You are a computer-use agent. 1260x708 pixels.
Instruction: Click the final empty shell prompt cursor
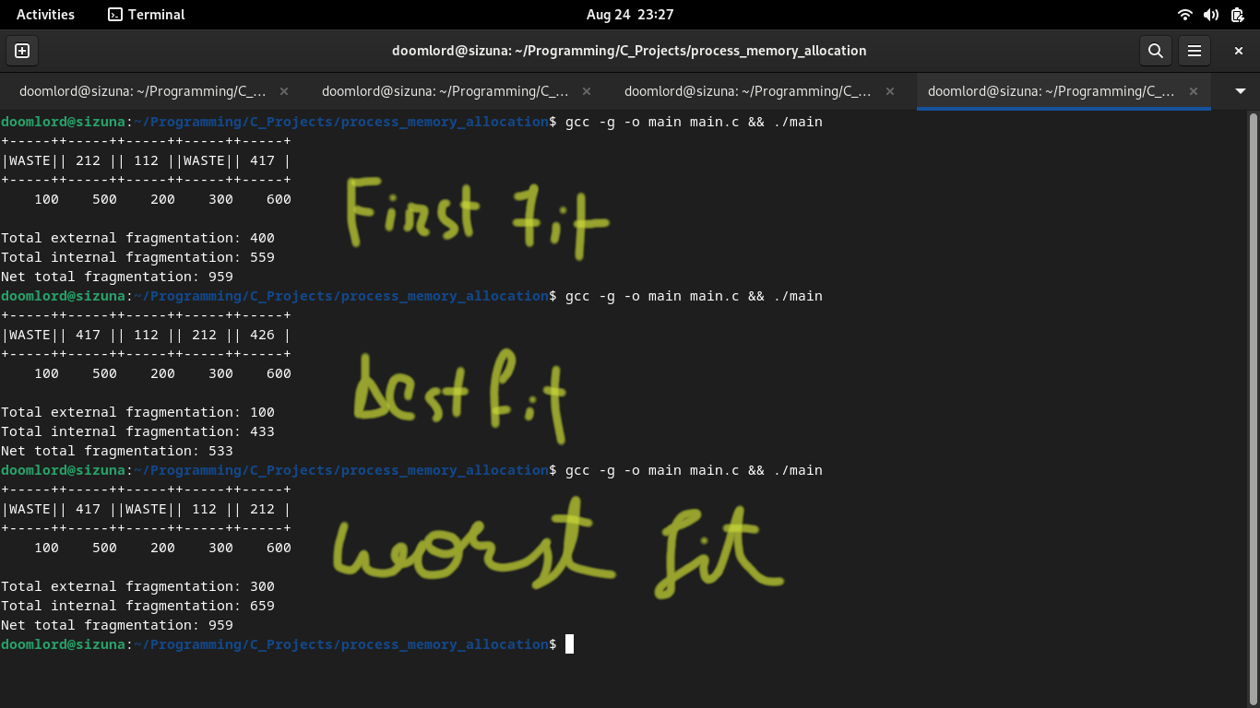(x=570, y=644)
